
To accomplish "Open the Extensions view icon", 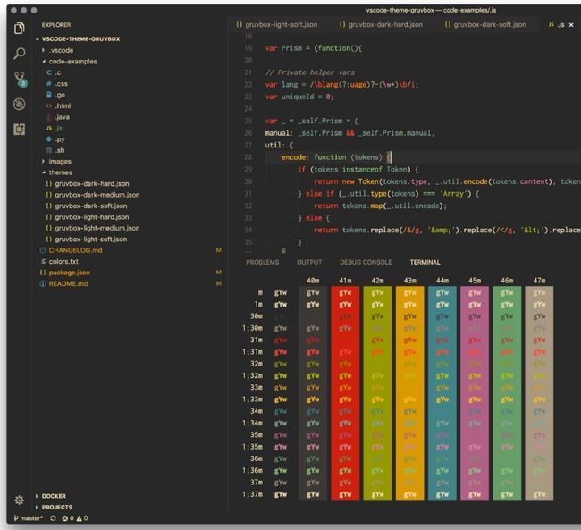I will coord(19,130).
